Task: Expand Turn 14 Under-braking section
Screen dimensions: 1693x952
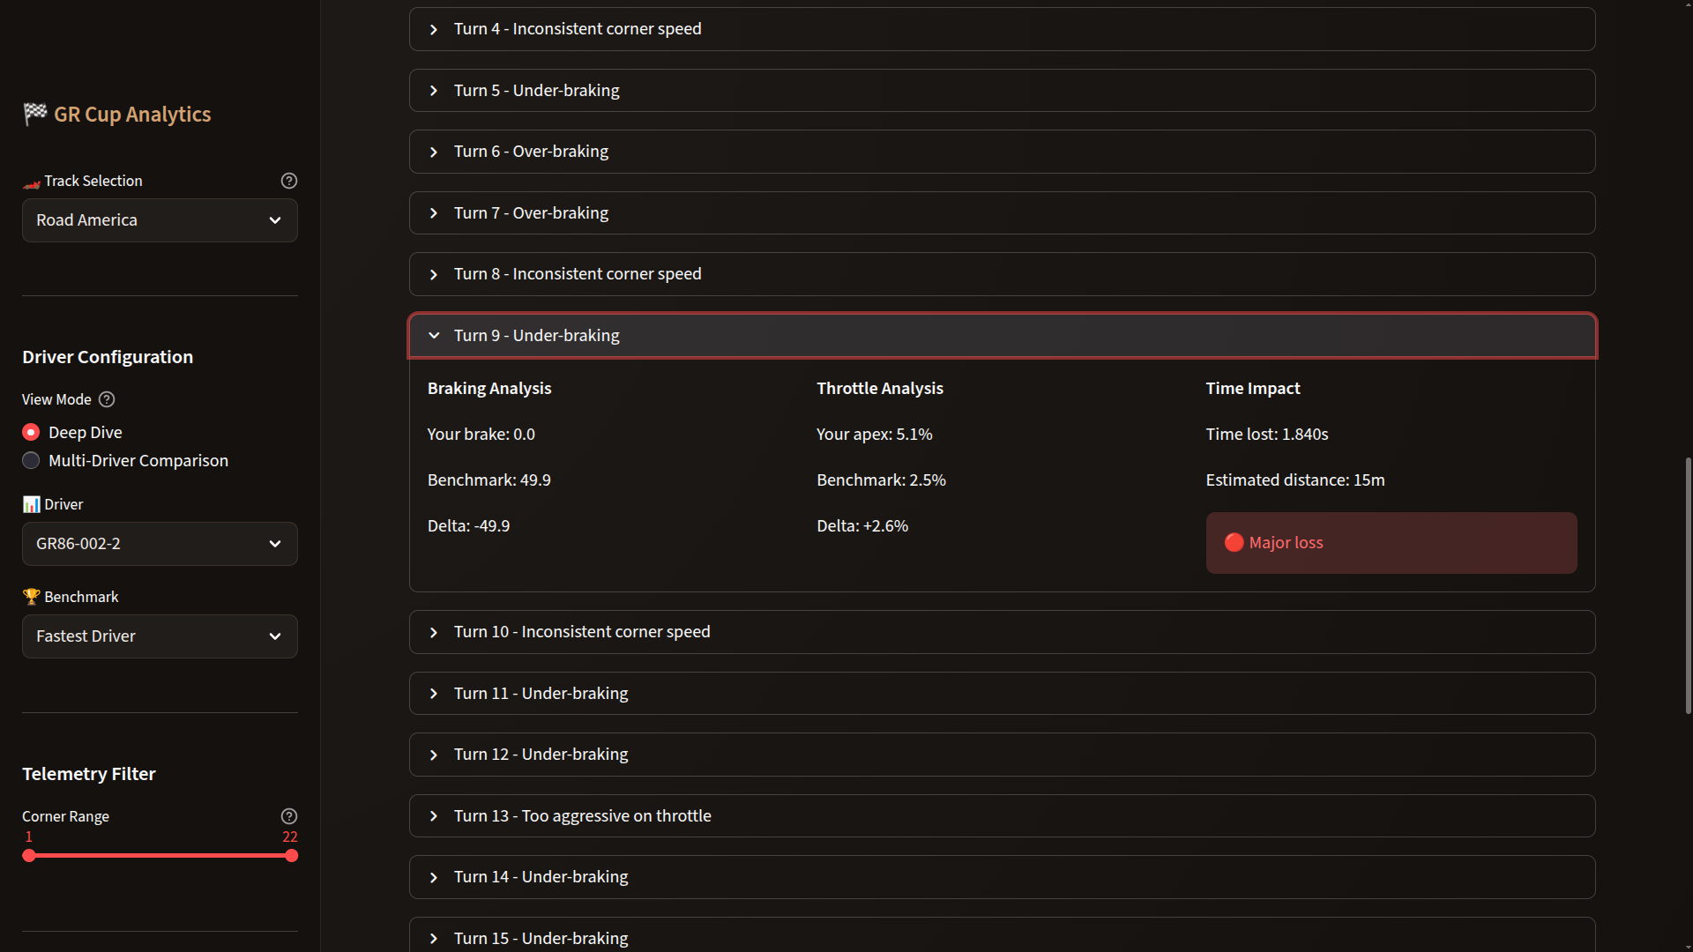Action: 541,877
